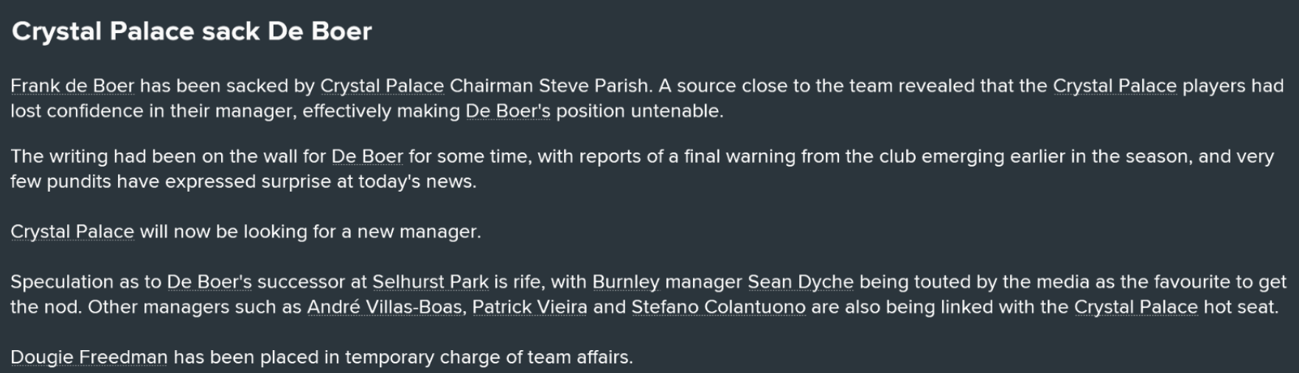Image resolution: width=1299 pixels, height=373 pixels.
Task: Open André Villas-Boas profile link
Action: point(386,307)
